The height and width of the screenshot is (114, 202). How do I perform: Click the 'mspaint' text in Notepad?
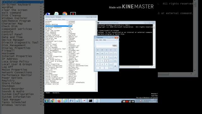click(x=72, y=23)
